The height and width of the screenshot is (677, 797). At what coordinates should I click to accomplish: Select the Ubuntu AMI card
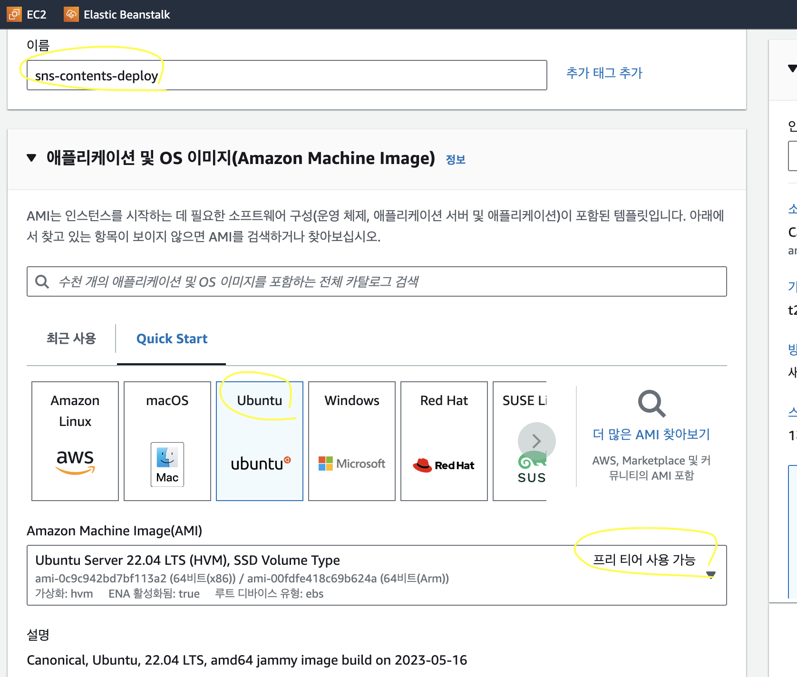260,441
